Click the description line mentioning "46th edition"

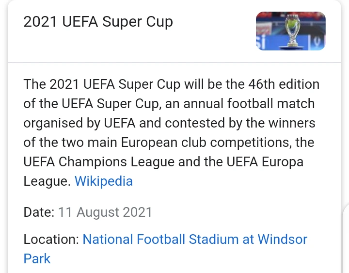pyautogui.click(x=171, y=84)
